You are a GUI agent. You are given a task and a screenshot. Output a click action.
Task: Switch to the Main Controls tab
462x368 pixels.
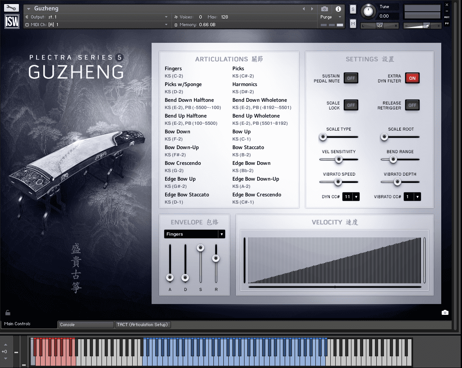[x=29, y=324]
